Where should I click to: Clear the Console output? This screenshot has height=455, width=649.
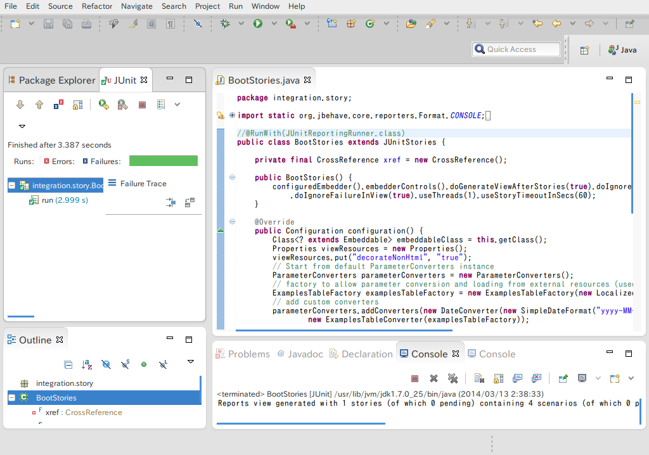479,378
